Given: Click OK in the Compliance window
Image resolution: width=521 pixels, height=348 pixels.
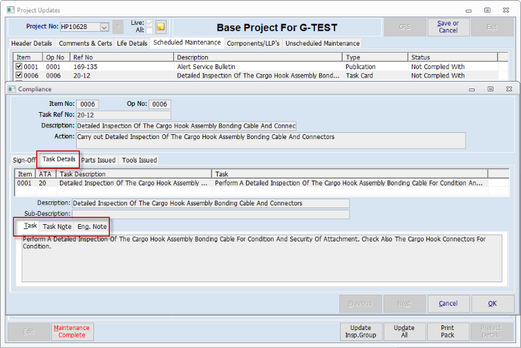Looking at the screenshot, I should (x=493, y=304).
